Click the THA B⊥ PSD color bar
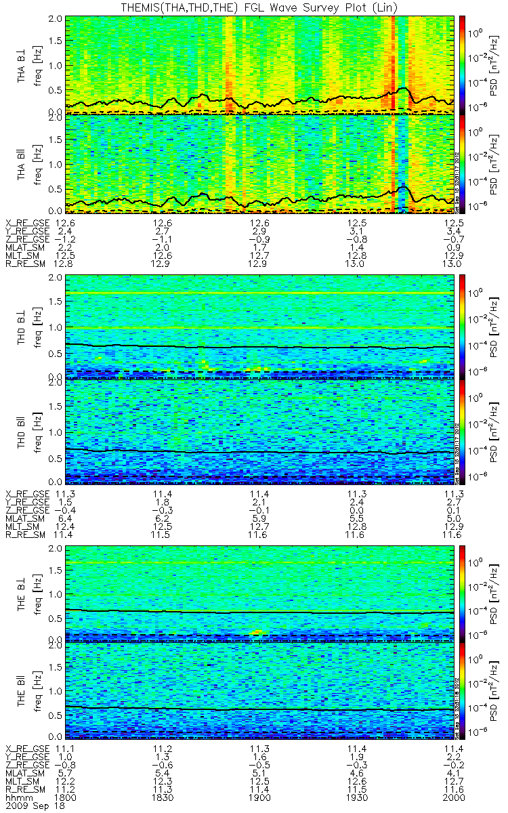Screen dimensions: 508x813 [463, 64]
